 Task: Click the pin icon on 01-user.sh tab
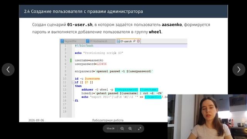click(134, 41)
